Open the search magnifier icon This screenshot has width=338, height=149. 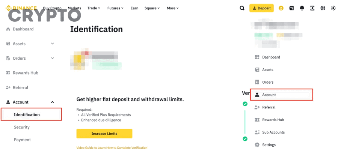[x=242, y=8]
